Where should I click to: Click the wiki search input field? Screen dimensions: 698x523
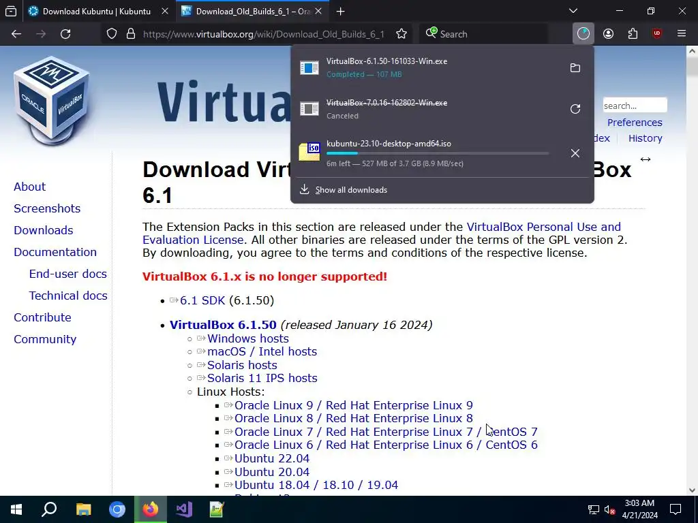[635, 106]
